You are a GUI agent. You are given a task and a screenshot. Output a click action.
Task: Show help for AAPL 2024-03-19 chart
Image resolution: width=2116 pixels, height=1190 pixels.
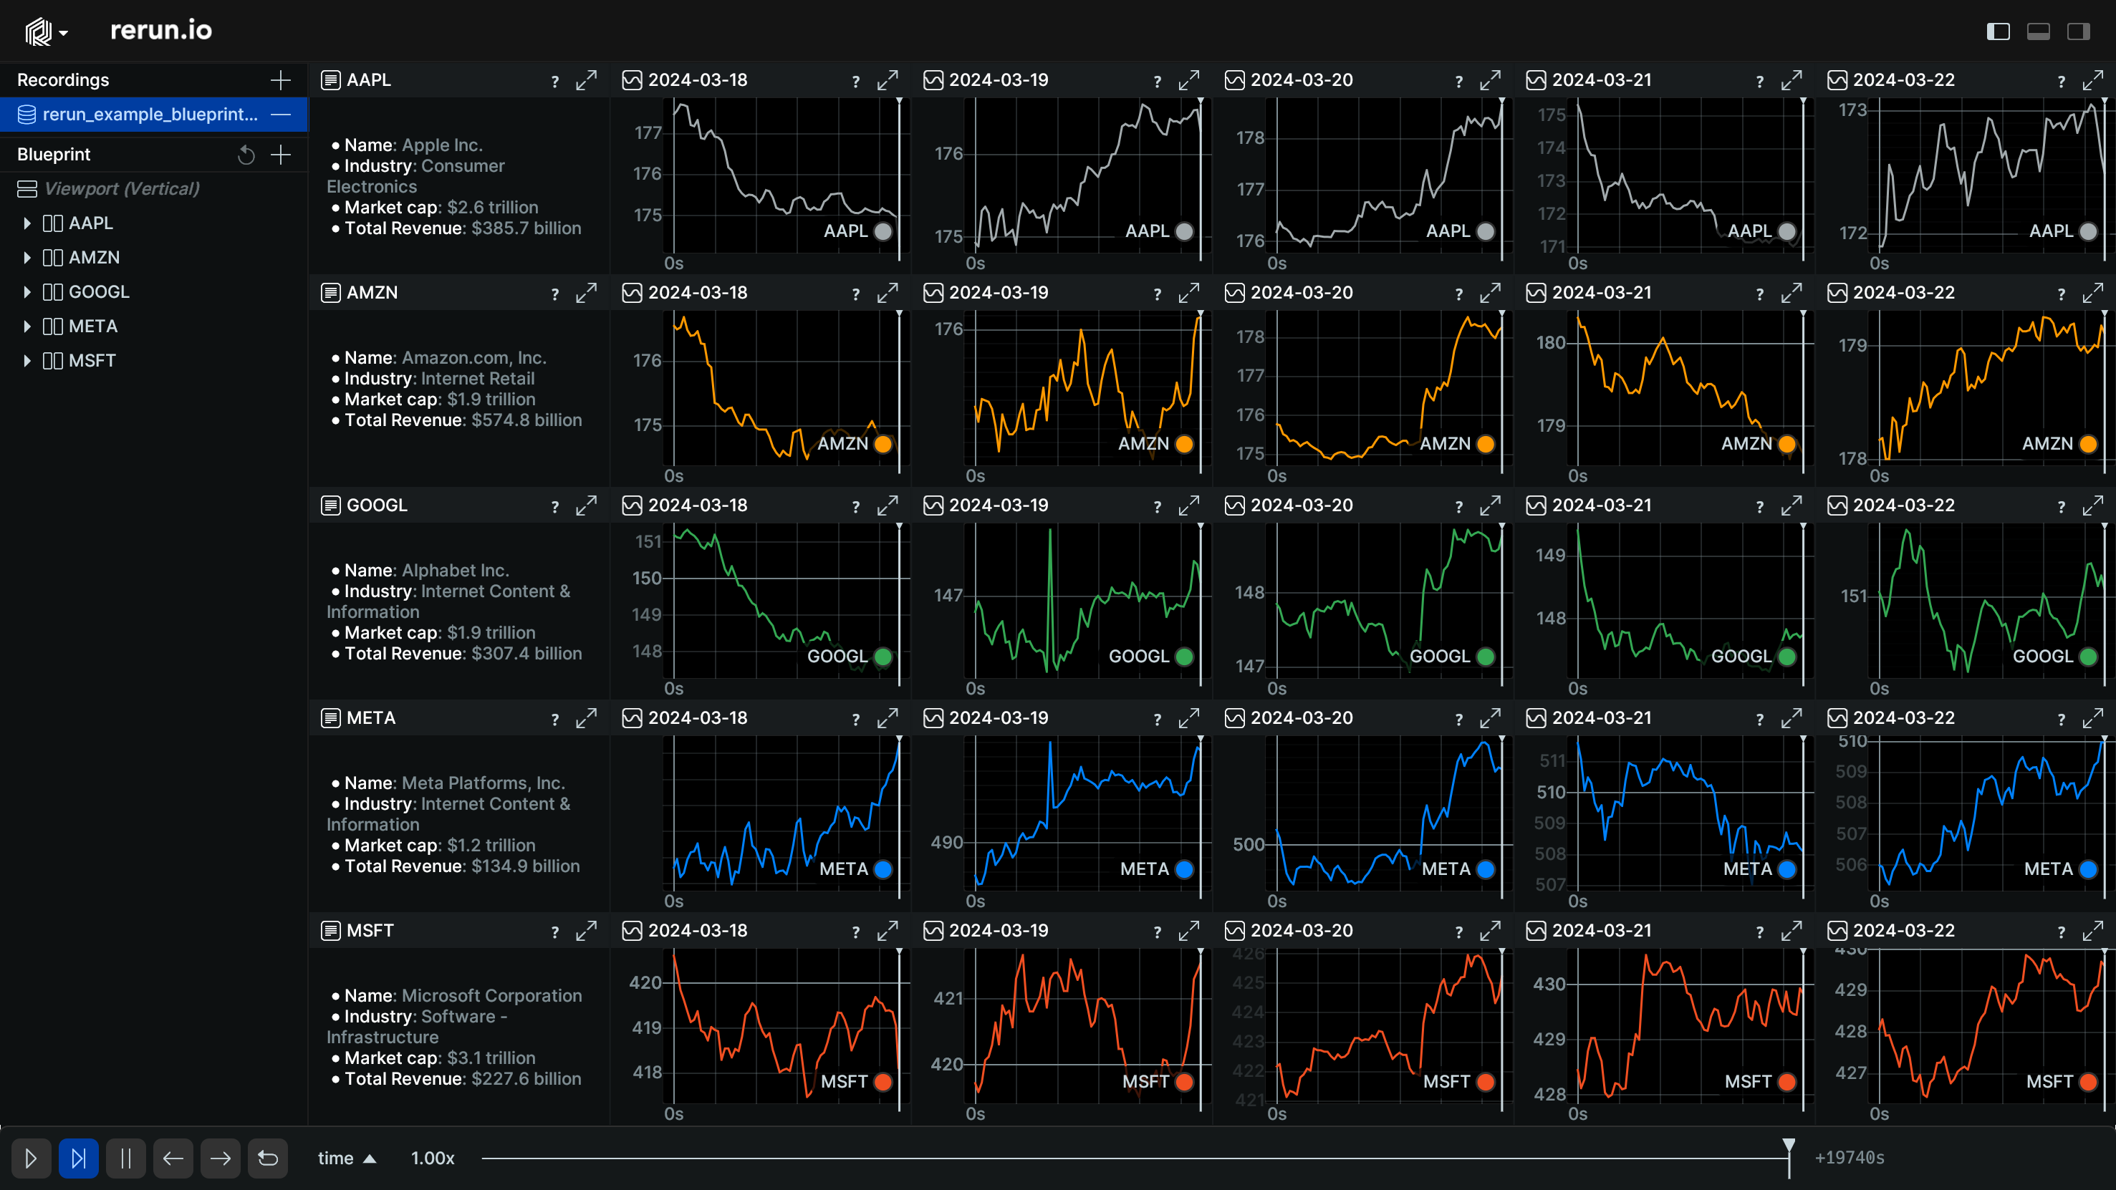(1158, 82)
